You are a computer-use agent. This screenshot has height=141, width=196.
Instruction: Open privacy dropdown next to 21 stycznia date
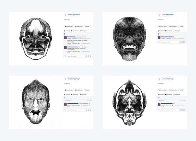[78, 80]
